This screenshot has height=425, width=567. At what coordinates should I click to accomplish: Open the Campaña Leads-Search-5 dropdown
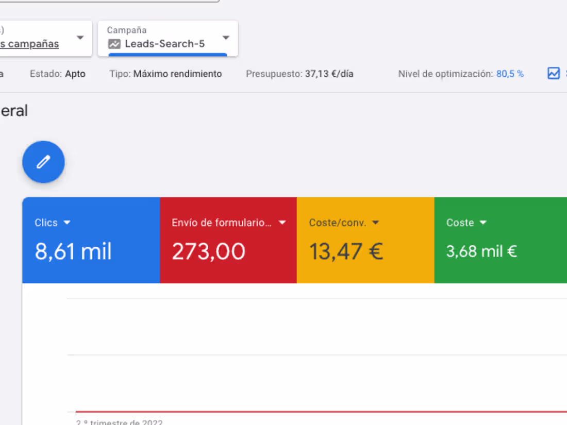click(225, 38)
